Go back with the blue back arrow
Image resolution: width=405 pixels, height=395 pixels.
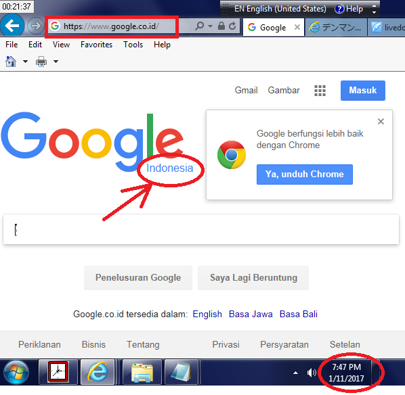12,26
